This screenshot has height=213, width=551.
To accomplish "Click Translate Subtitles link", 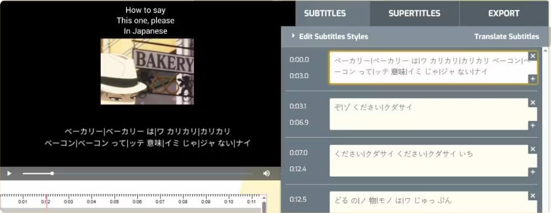I will [506, 36].
